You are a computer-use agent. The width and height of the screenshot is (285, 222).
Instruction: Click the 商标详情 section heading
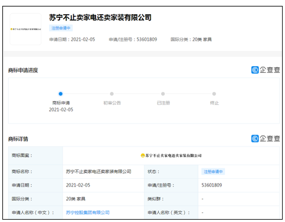pos(18,139)
